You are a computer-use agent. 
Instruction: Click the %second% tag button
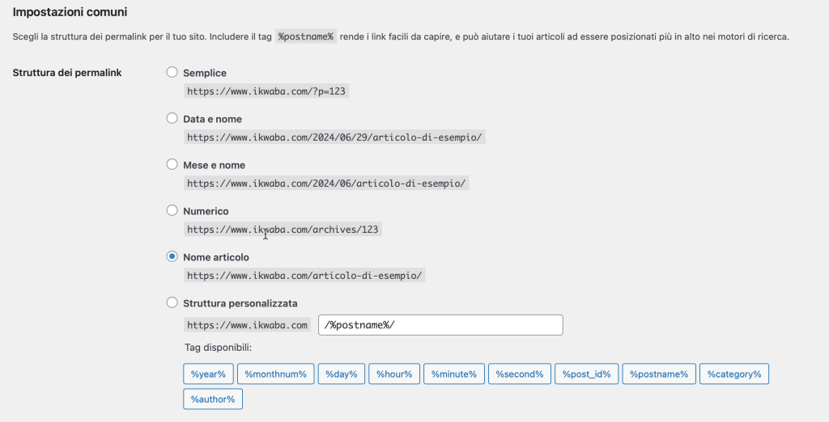pyautogui.click(x=519, y=374)
